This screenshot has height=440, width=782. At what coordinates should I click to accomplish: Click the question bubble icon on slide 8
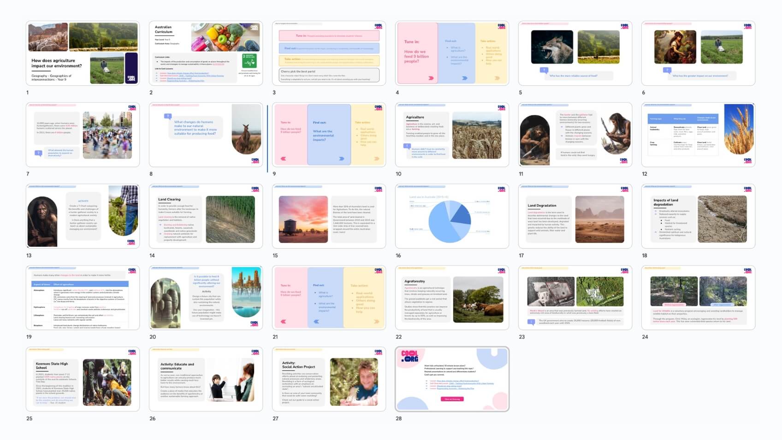click(168, 117)
